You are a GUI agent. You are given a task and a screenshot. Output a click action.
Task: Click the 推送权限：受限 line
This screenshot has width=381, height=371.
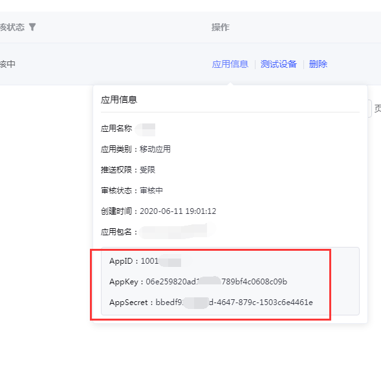[128, 169]
